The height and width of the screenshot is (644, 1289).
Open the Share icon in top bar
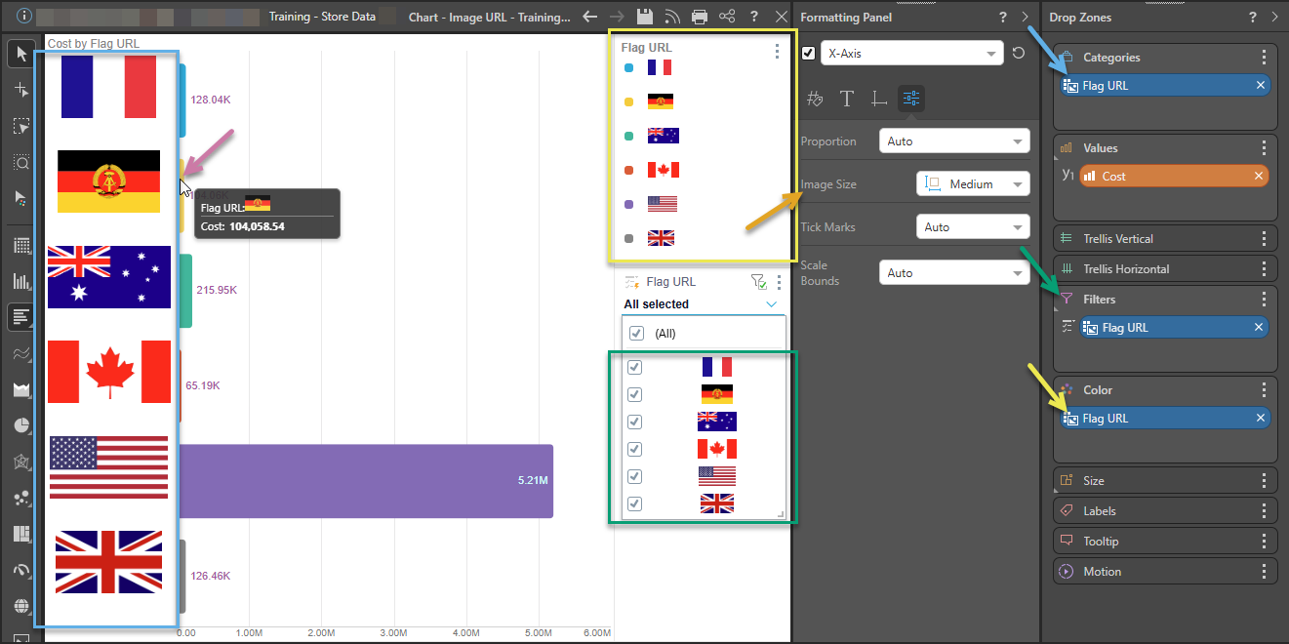(x=727, y=17)
